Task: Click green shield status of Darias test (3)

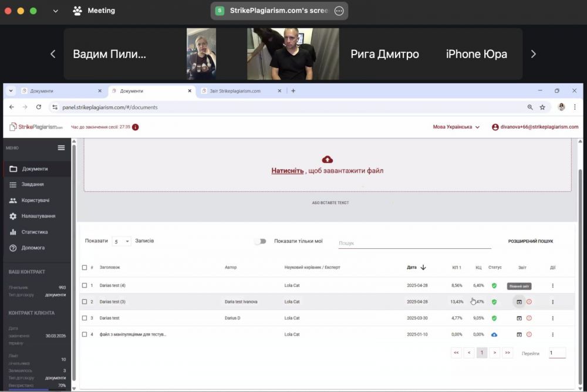Action: (x=494, y=302)
